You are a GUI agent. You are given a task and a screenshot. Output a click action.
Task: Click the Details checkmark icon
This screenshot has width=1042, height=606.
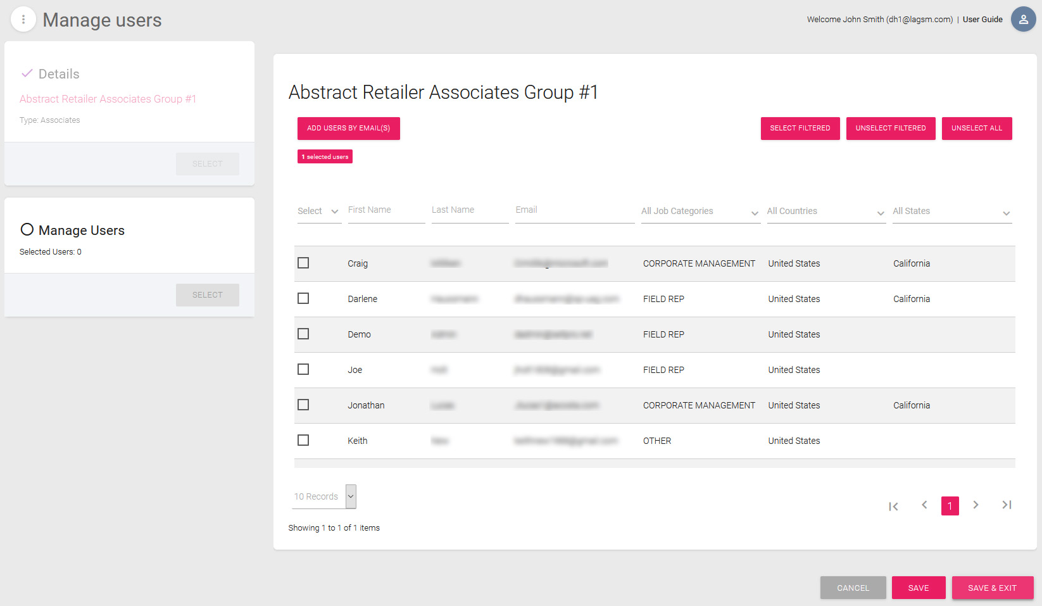(x=27, y=73)
